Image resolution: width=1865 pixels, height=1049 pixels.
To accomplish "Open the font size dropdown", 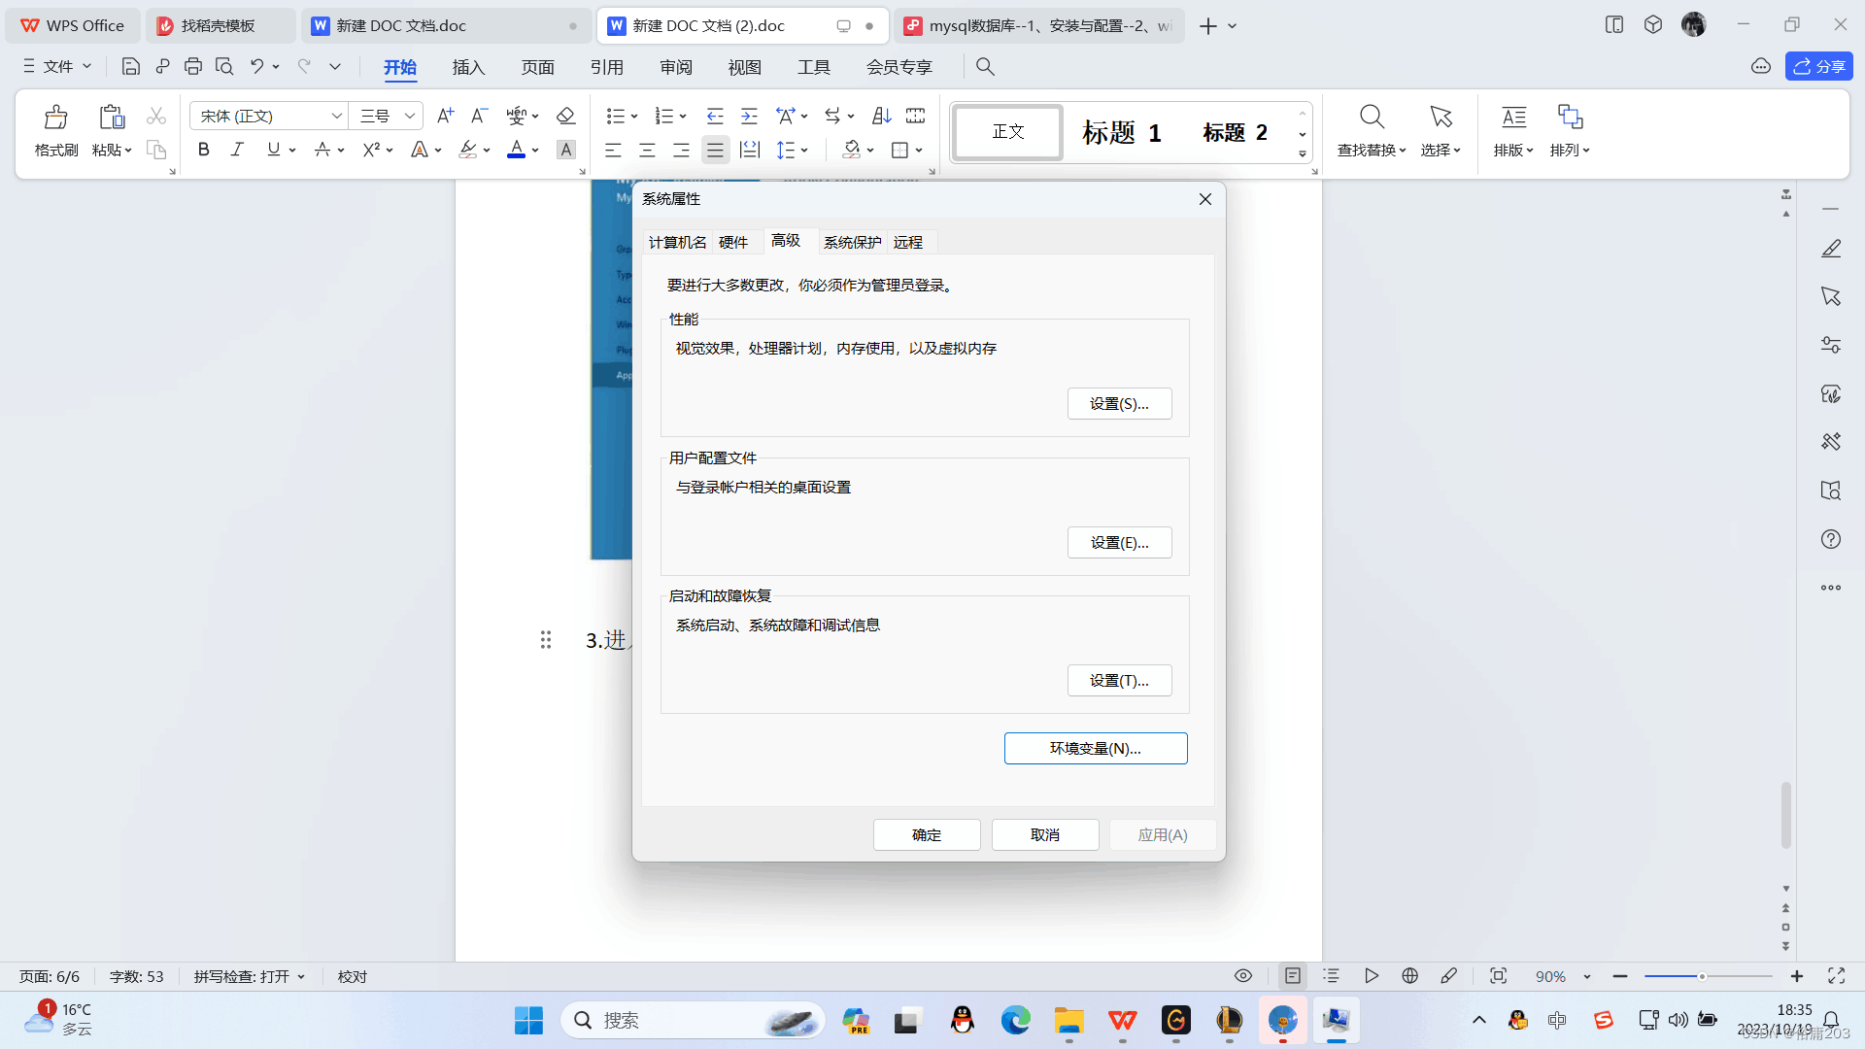I will [410, 116].
